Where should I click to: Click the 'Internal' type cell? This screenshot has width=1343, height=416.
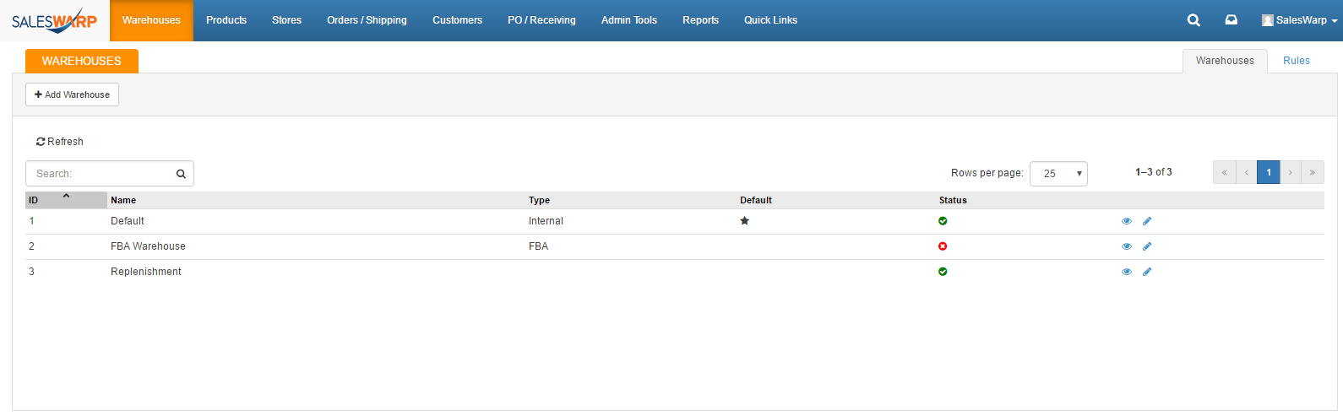(x=546, y=221)
